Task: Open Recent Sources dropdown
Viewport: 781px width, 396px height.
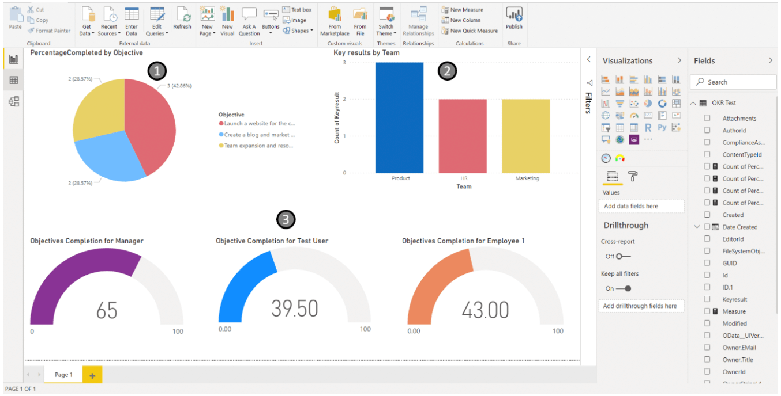Action: click(109, 22)
